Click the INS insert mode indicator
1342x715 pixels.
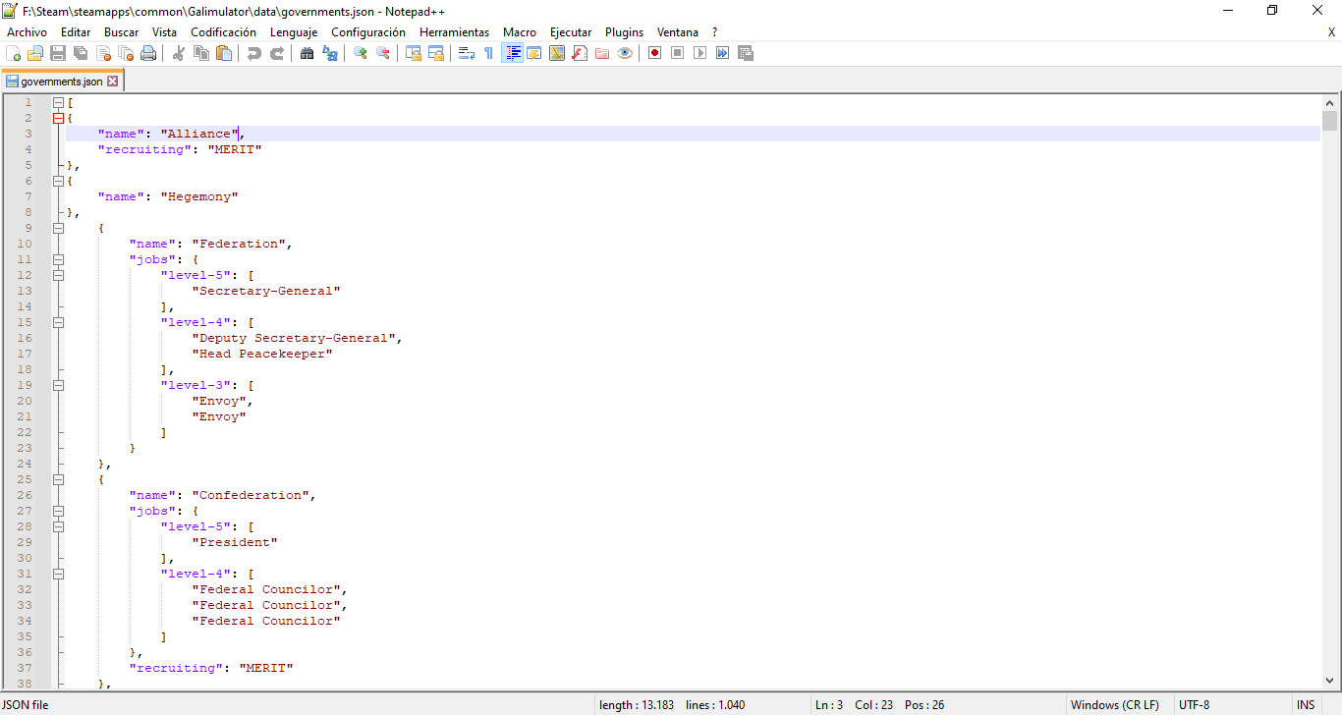tap(1306, 705)
